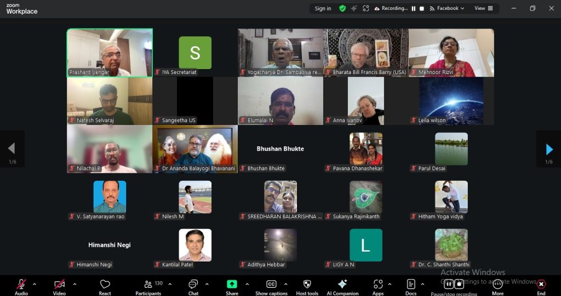Click the Sign in button

pyautogui.click(x=323, y=8)
